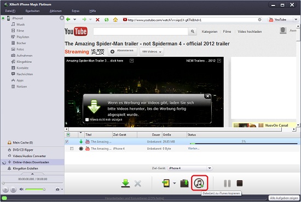
Task: Go to the browser home page icon
Action: point(115,20)
